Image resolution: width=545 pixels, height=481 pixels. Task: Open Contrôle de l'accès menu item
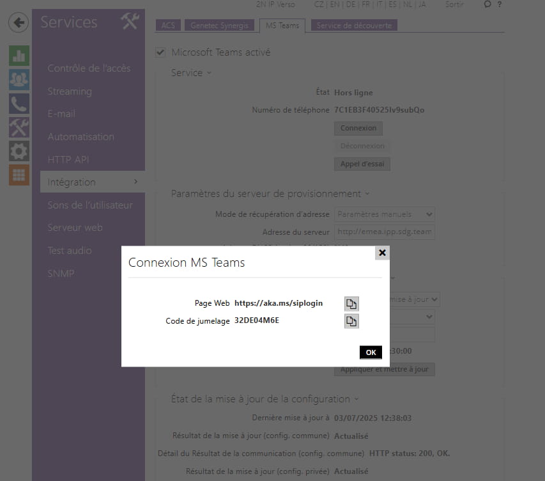(x=89, y=68)
